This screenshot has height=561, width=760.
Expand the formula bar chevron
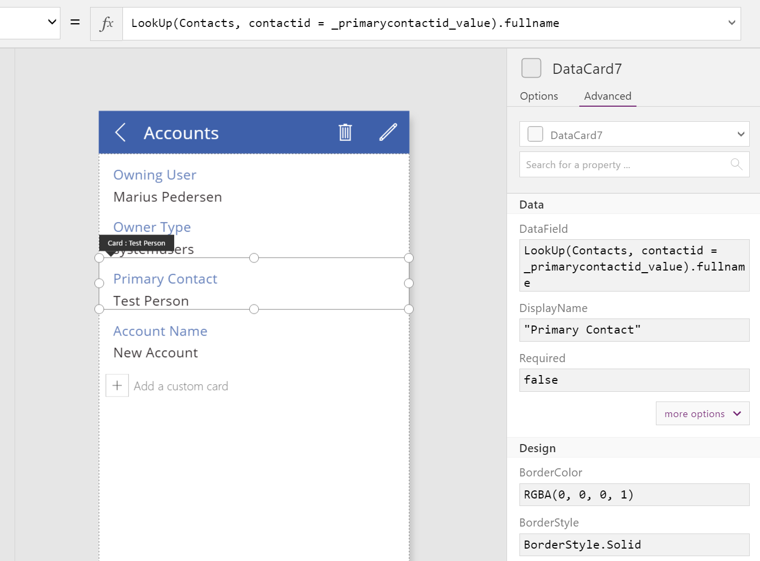point(731,23)
